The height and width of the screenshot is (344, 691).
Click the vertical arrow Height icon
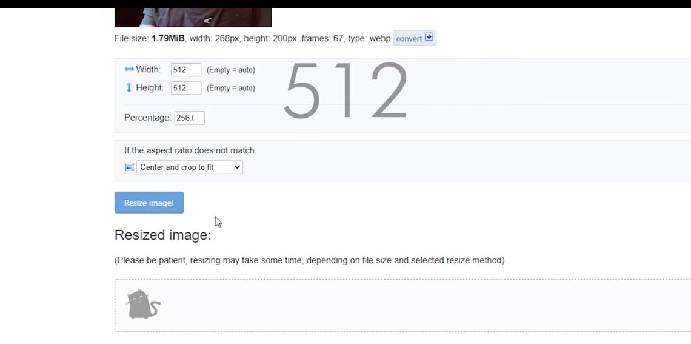(129, 87)
